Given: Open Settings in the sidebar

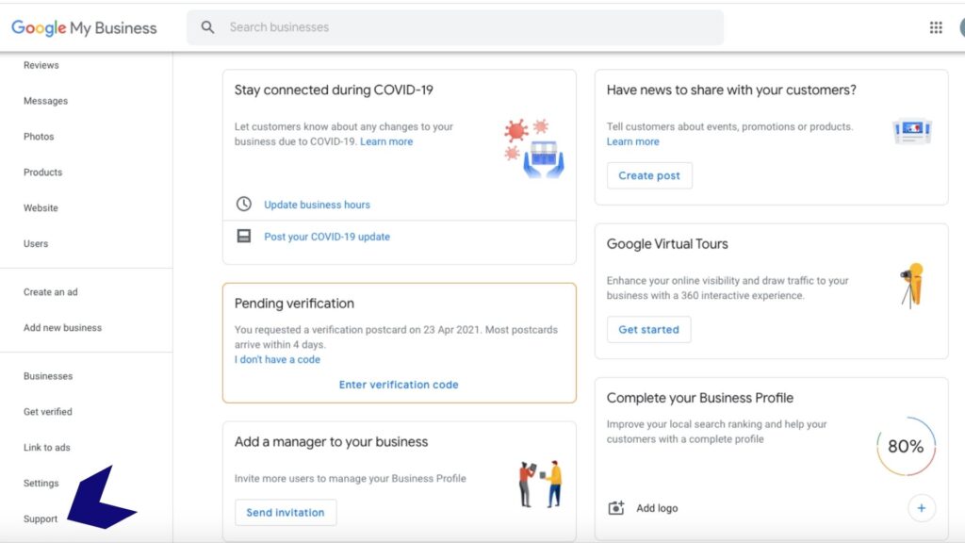Looking at the screenshot, I should [x=41, y=484].
